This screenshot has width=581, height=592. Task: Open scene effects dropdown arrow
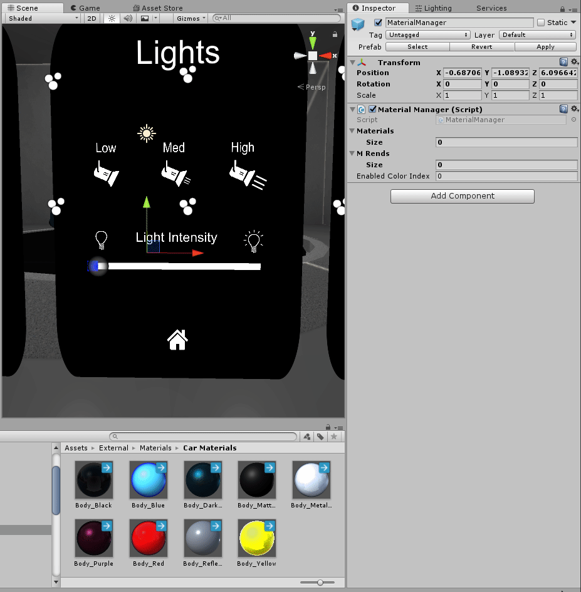(155, 19)
